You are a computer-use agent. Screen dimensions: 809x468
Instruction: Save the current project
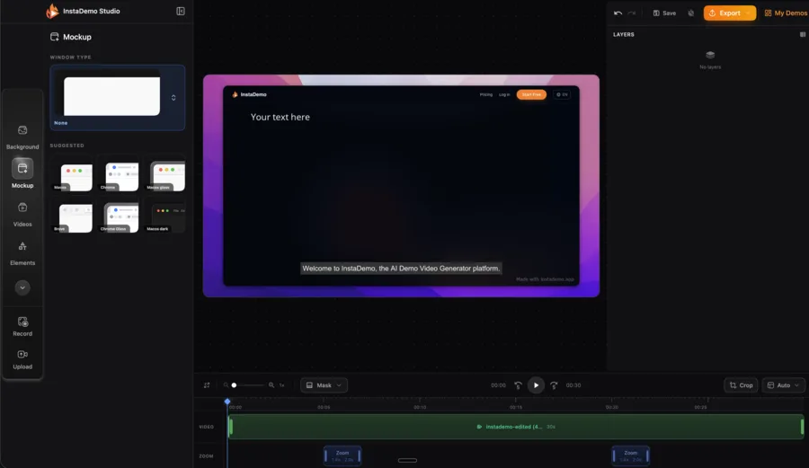tap(664, 13)
